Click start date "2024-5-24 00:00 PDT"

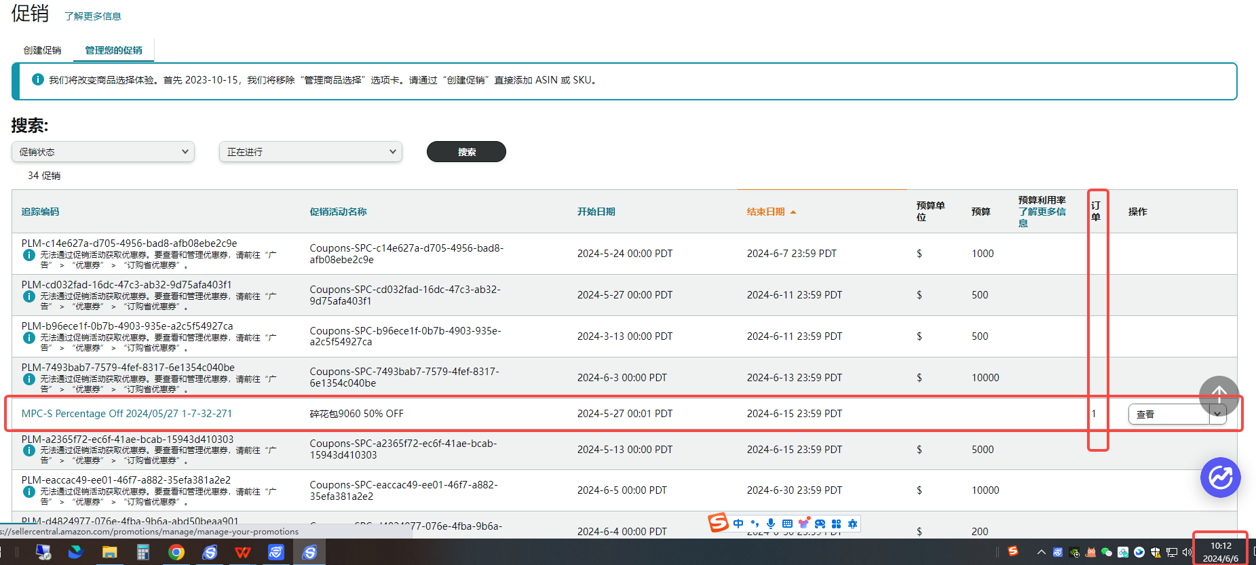click(x=625, y=254)
